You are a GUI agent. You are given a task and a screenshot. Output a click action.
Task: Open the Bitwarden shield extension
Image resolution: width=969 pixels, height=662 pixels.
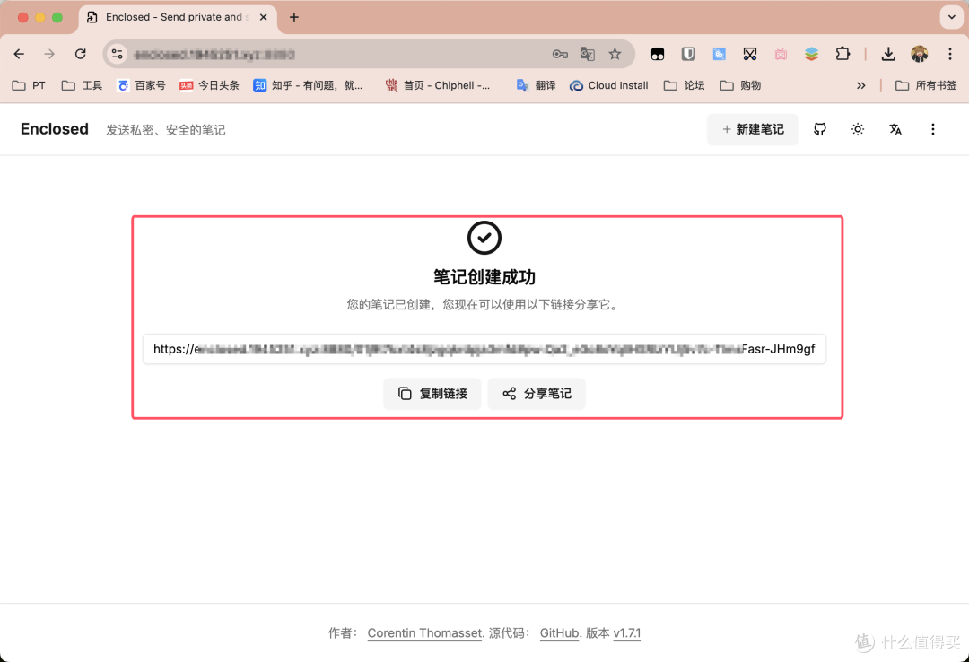688,55
